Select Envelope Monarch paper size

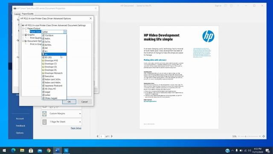[54, 73]
